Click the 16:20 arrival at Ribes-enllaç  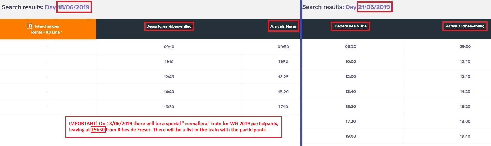(x=465, y=107)
